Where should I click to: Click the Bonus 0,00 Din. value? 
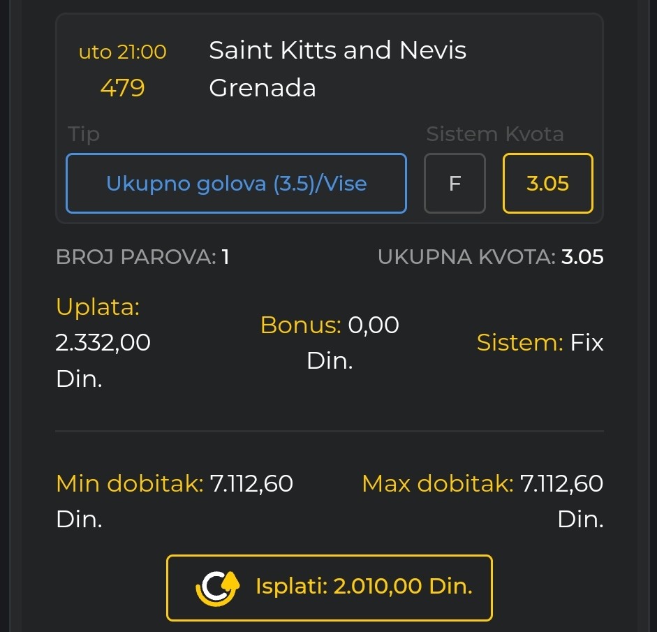click(330, 342)
